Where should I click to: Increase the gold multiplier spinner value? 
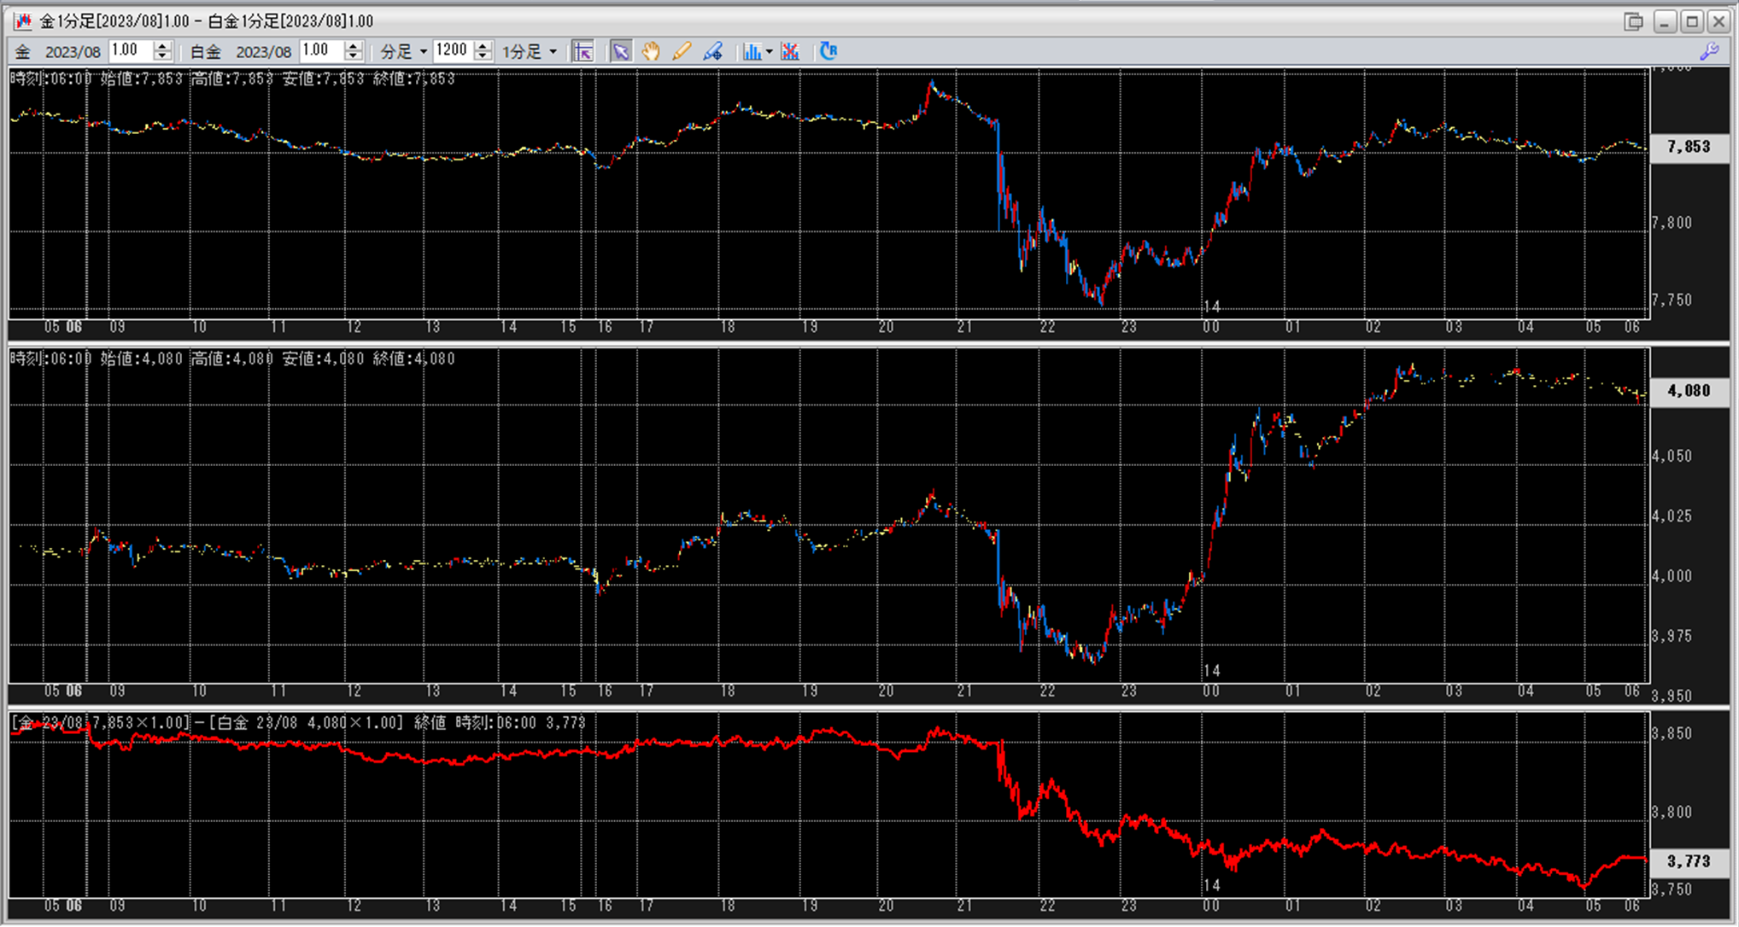[x=162, y=46]
